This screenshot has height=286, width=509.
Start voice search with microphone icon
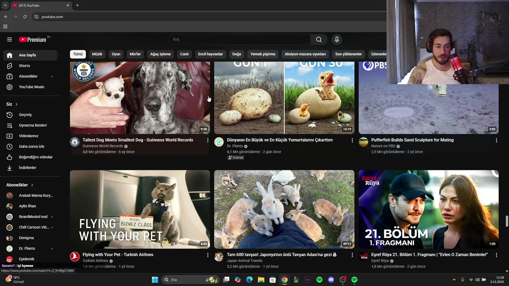(x=337, y=39)
